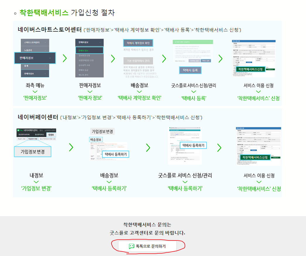Click the green '택배사 계약정보 확인' caption
306x256 pixels.
click(x=139, y=98)
